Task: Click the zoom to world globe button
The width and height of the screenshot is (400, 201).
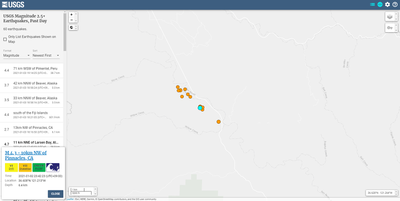Action: point(72,28)
